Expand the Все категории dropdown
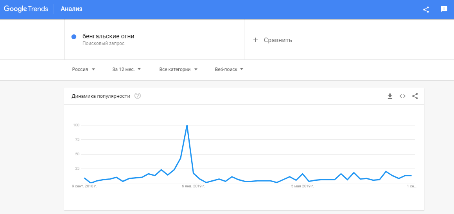This screenshot has width=454, height=214. click(178, 70)
